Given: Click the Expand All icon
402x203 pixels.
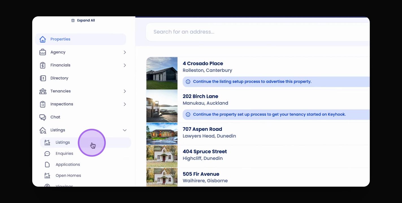Looking at the screenshot, I should click(73, 21).
